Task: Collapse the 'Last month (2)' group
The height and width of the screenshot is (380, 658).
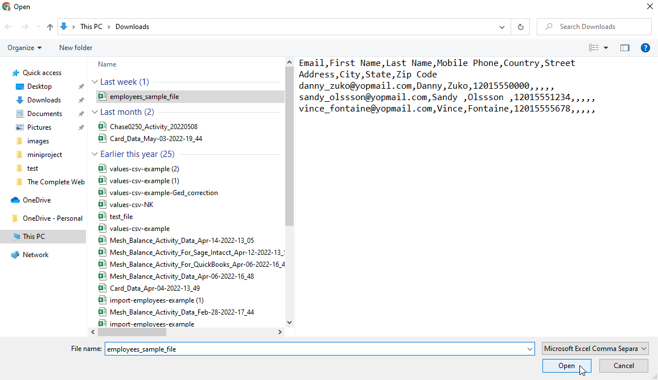Action: (x=94, y=112)
